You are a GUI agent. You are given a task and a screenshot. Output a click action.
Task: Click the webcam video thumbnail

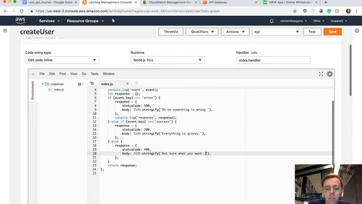pos(328,184)
